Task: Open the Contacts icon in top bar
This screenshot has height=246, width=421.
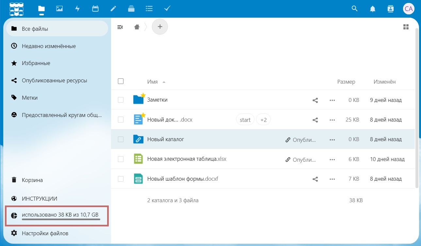Action: point(390,9)
